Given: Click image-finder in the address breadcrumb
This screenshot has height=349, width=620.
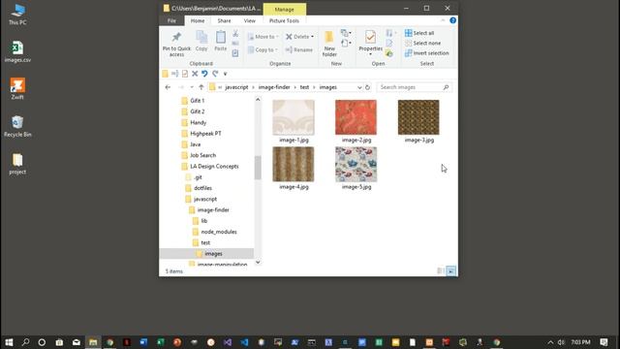Looking at the screenshot, I should 274,87.
